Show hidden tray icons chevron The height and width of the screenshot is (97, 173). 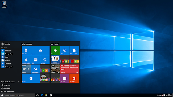pyautogui.click(x=158, y=95)
